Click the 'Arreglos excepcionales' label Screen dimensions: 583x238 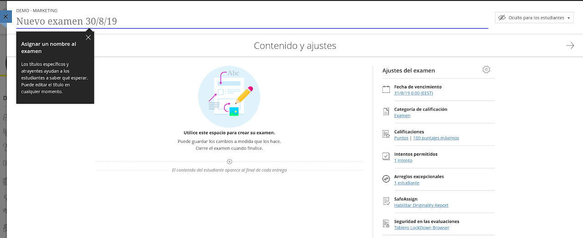pos(419,177)
